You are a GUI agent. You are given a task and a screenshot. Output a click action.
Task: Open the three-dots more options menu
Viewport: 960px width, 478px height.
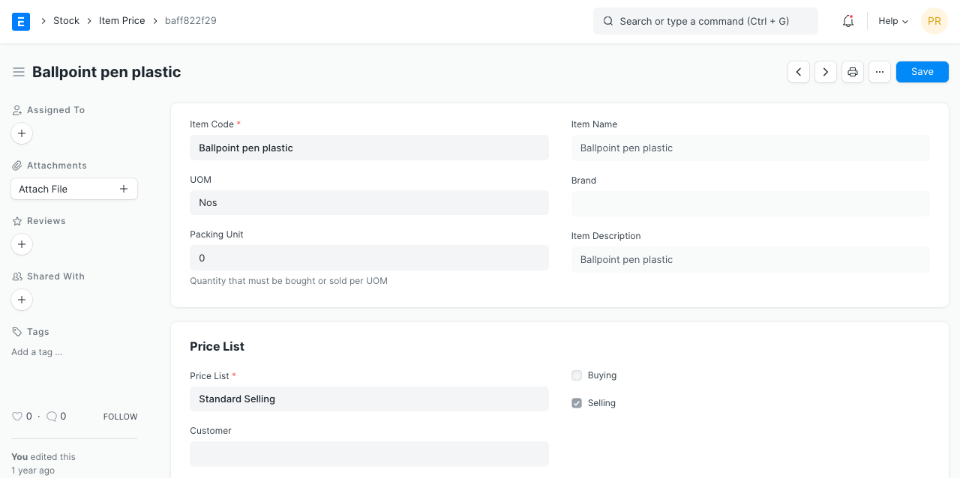point(880,72)
